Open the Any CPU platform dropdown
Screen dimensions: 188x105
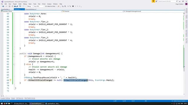pos(39,6)
